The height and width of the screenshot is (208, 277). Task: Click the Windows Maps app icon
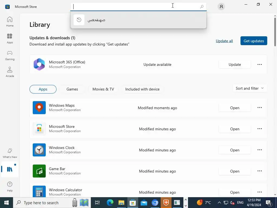coord(39,108)
